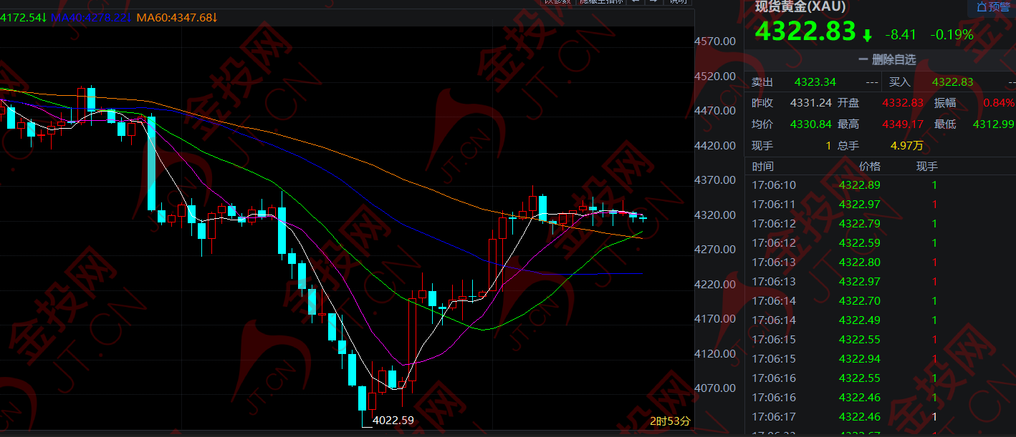Click the 开盘 value 4332.83
Viewport: 1016px width, 437px height.
903,103
